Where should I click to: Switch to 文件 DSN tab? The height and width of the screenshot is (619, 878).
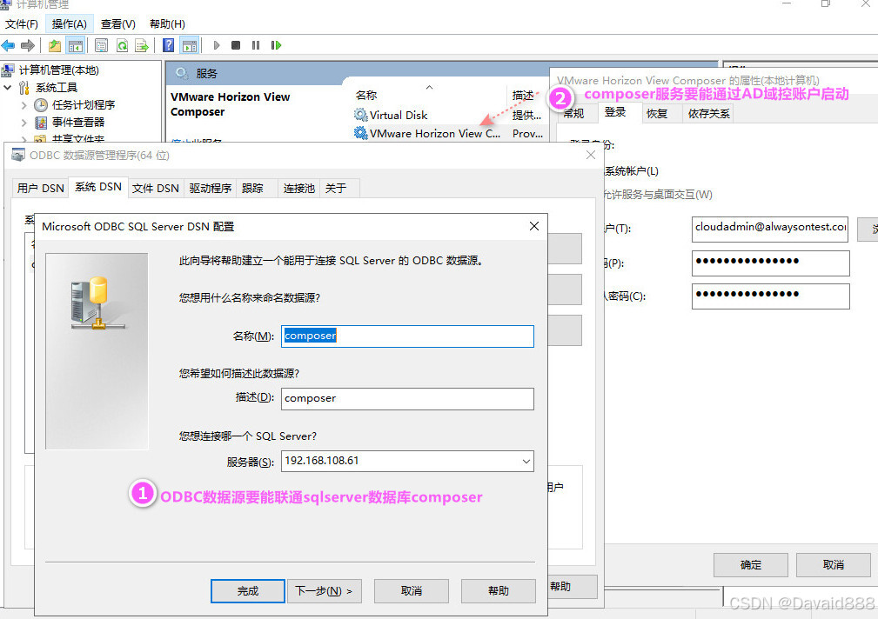coord(156,188)
